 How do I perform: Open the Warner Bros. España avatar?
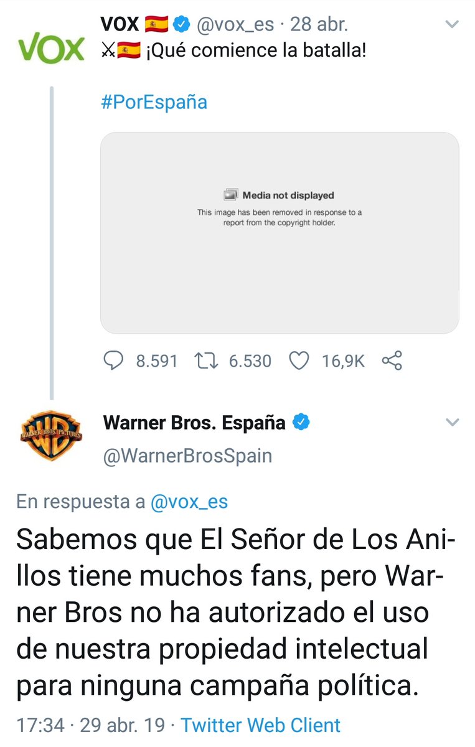51,435
